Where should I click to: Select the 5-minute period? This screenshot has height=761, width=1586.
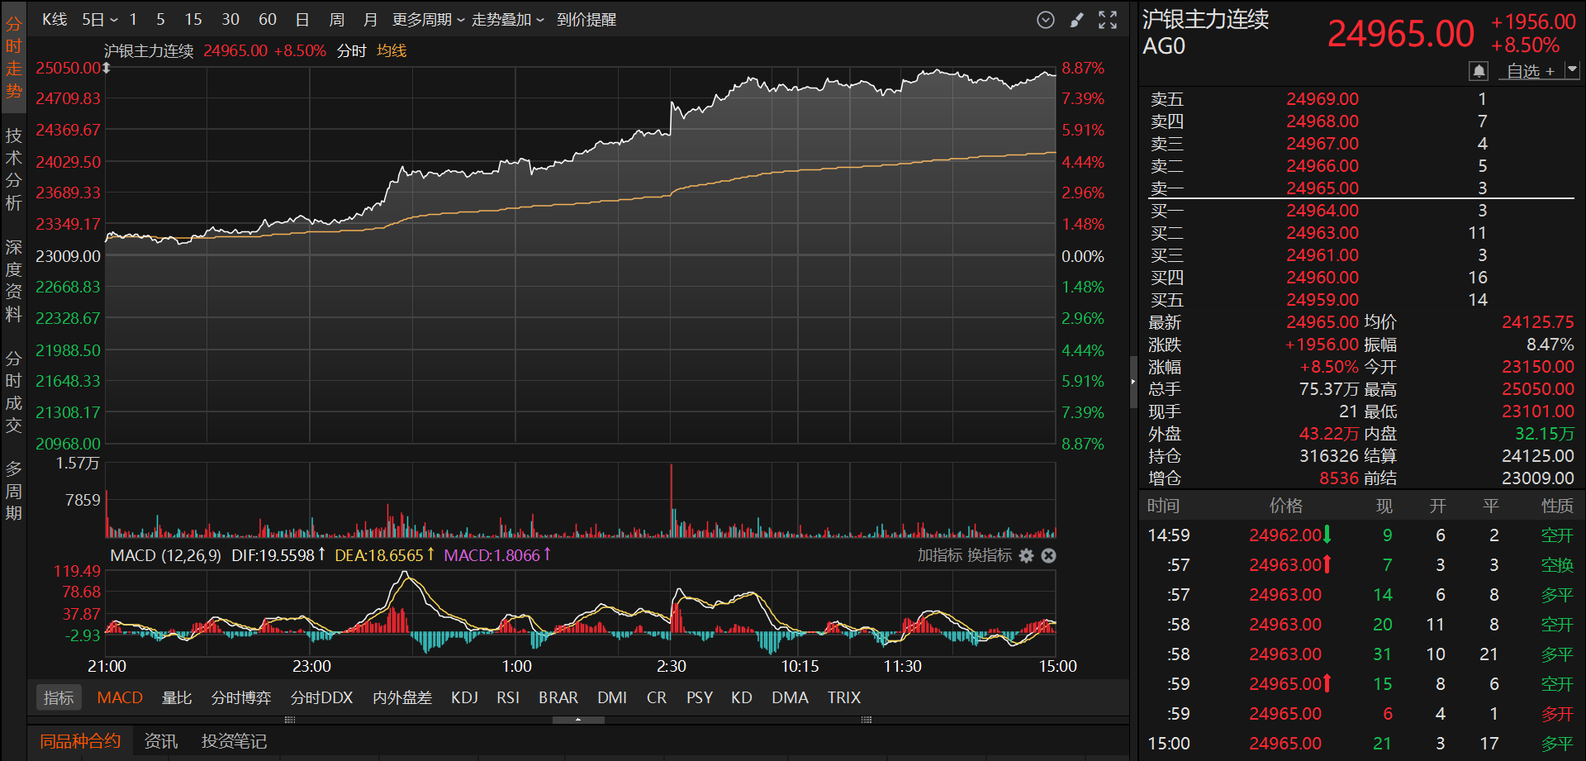[160, 20]
